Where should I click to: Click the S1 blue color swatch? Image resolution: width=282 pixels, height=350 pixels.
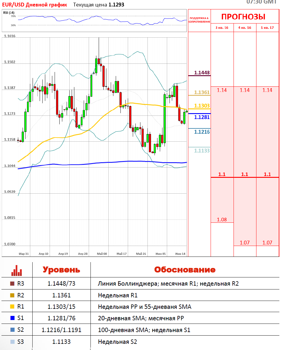13,318
